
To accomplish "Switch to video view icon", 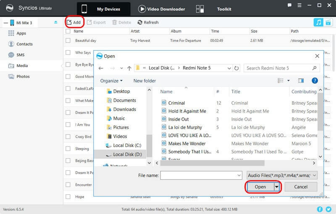I will 328,22.
